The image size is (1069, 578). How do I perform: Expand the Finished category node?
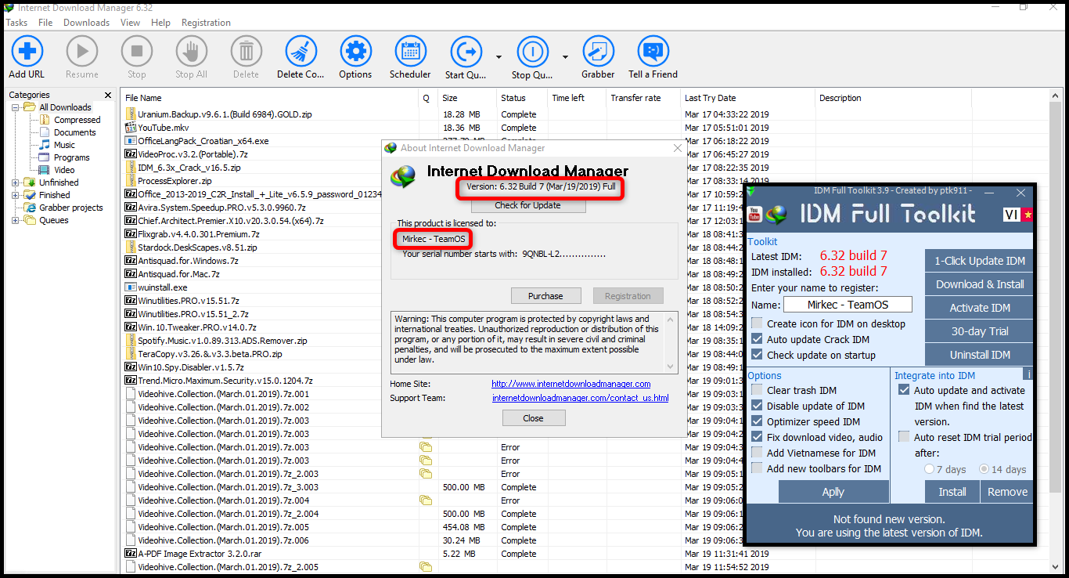pyautogui.click(x=16, y=195)
